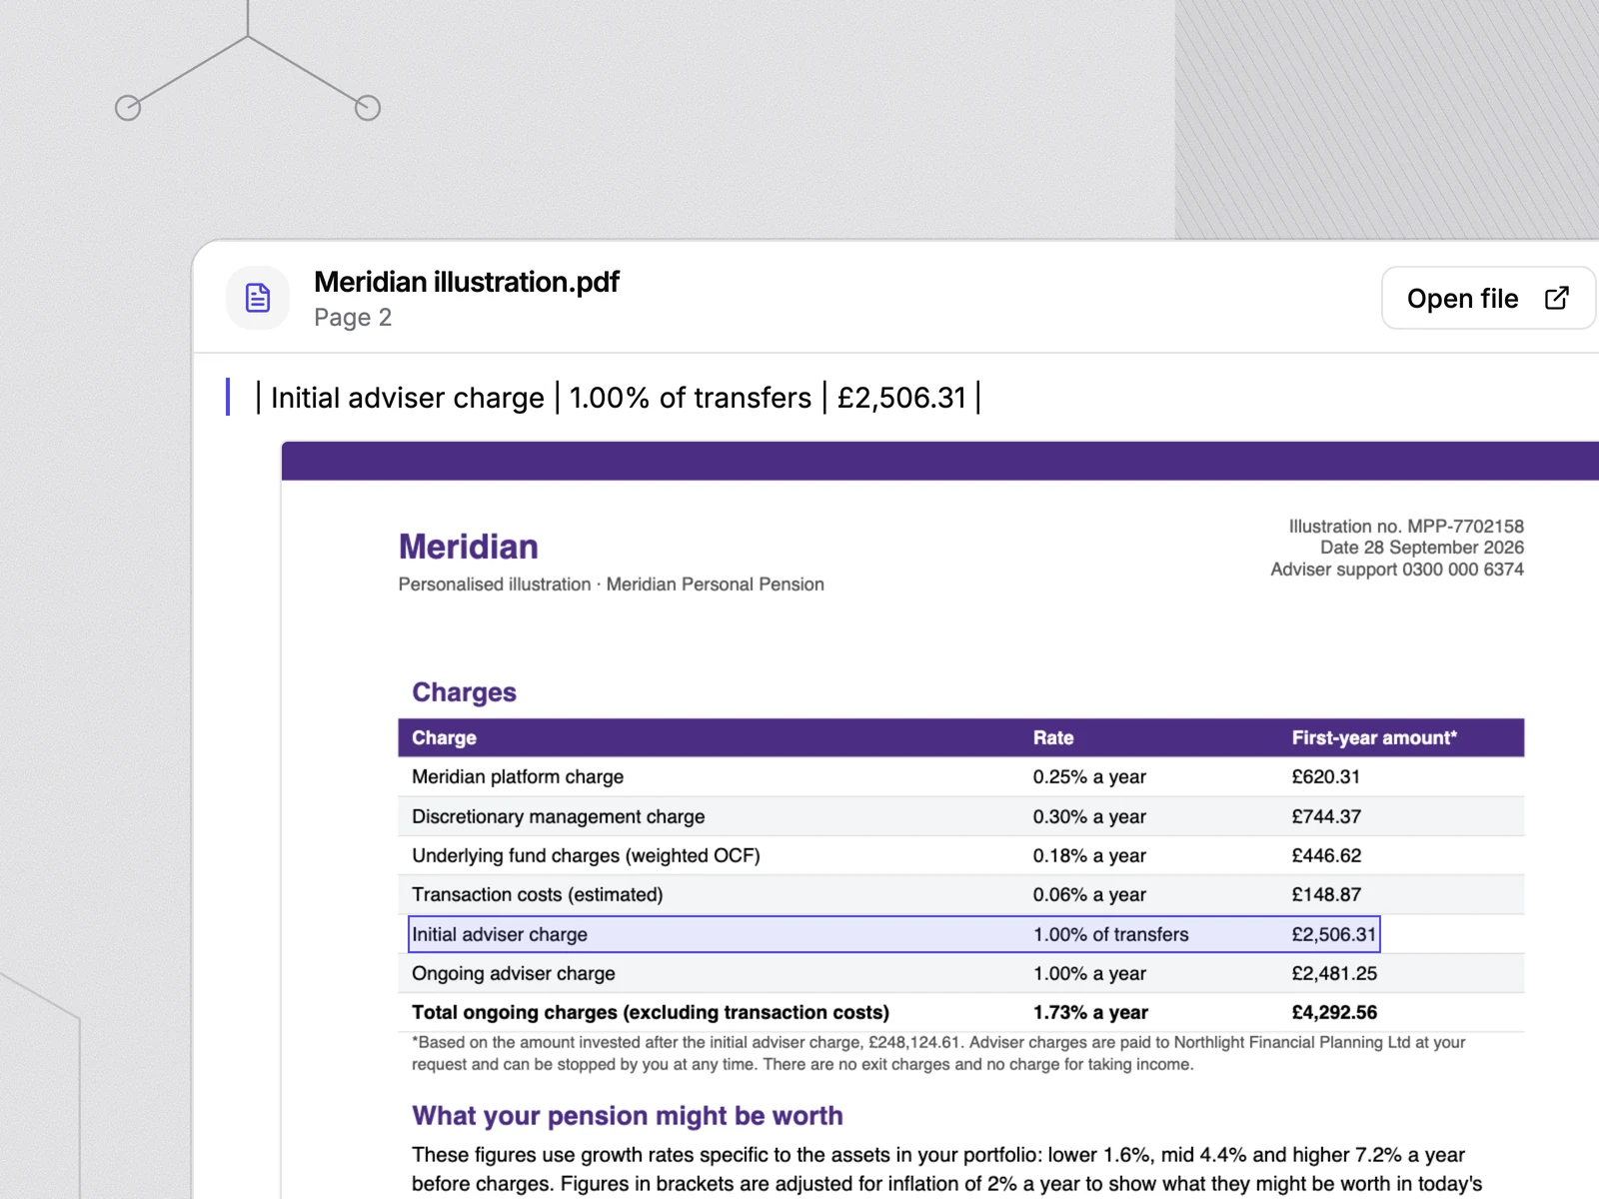
Task: Click the footnote about Northlight Financial Planning
Action: click(938, 1053)
